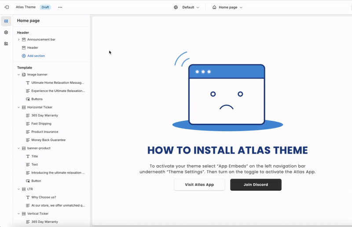Screen dimensions: 352x227
Task: Collapse the banner-product section
Action: (18, 148)
